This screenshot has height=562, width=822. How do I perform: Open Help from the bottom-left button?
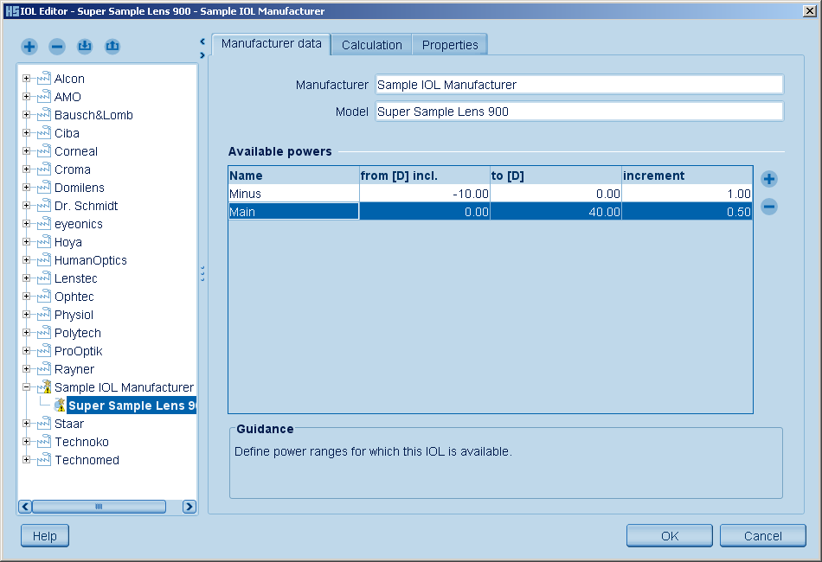(x=44, y=536)
